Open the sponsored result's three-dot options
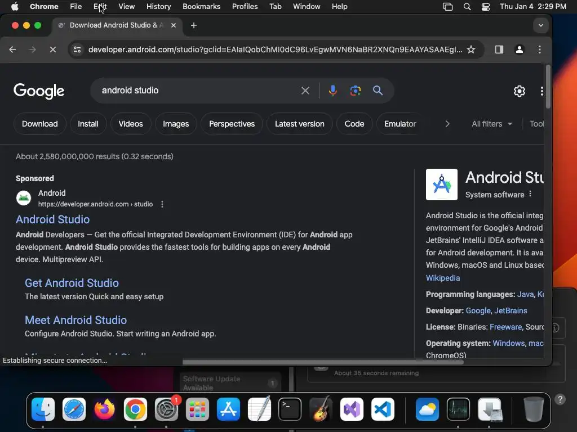This screenshot has height=432, width=577. pyautogui.click(x=162, y=204)
